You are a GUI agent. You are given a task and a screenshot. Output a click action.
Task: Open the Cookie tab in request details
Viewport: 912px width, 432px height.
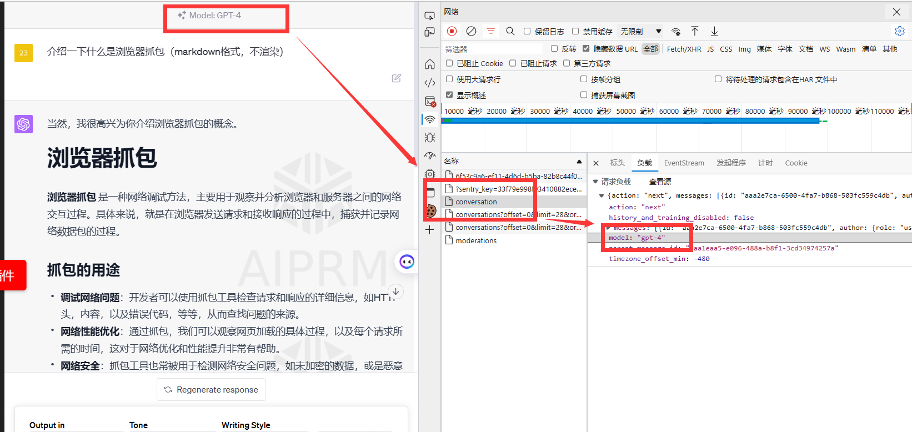pos(796,163)
